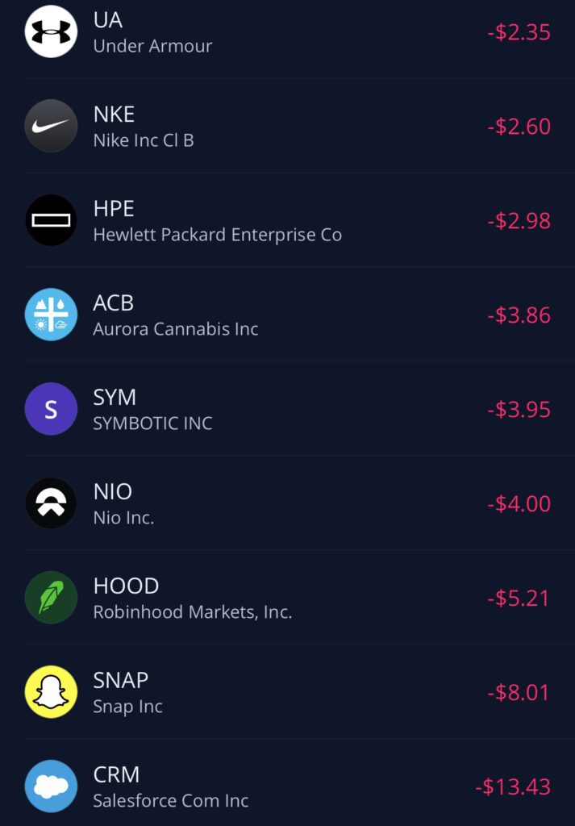Image resolution: width=575 pixels, height=826 pixels.
Task: Tap the Salesforce cloud icon
Action: coord(51,786)
